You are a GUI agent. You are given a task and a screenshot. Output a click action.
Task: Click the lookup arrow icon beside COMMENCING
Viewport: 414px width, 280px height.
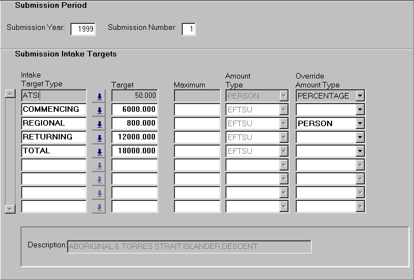coord(99,110)
